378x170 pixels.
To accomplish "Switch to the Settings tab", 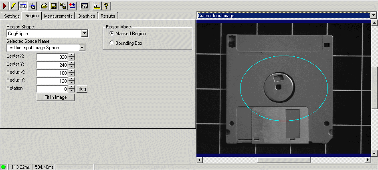I will pos(12,16).
